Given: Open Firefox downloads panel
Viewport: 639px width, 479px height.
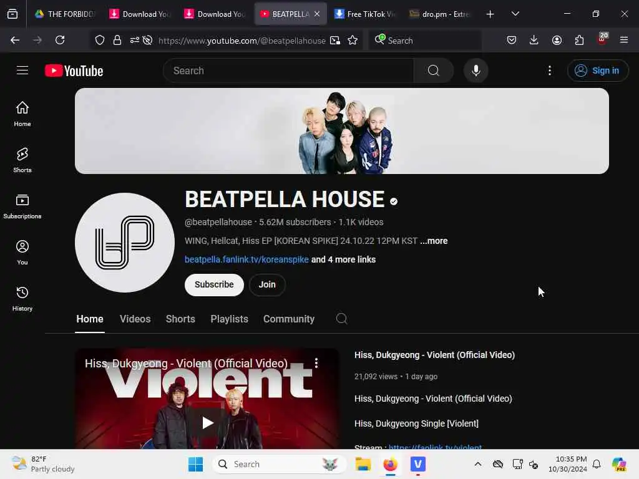Looking at the screenshot, I should (x=534, y=40).
